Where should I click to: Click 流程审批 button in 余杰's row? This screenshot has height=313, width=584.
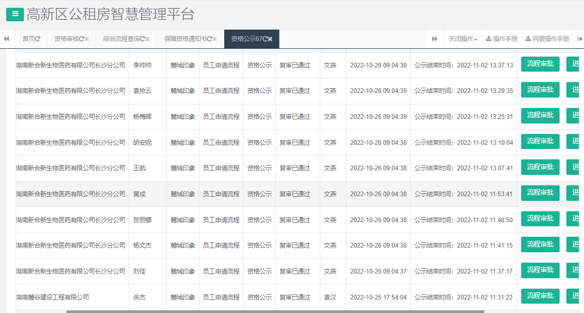(540, 296)
